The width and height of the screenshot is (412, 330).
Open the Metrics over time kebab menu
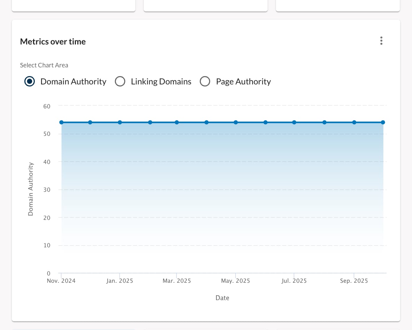click(x=381, y=41)
